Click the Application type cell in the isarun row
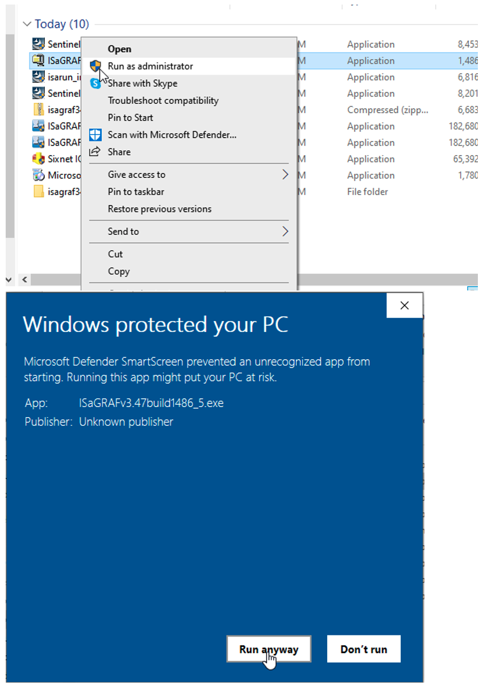Image resolution: width=483 pixels, height=686 pixels. coord(370,77)
